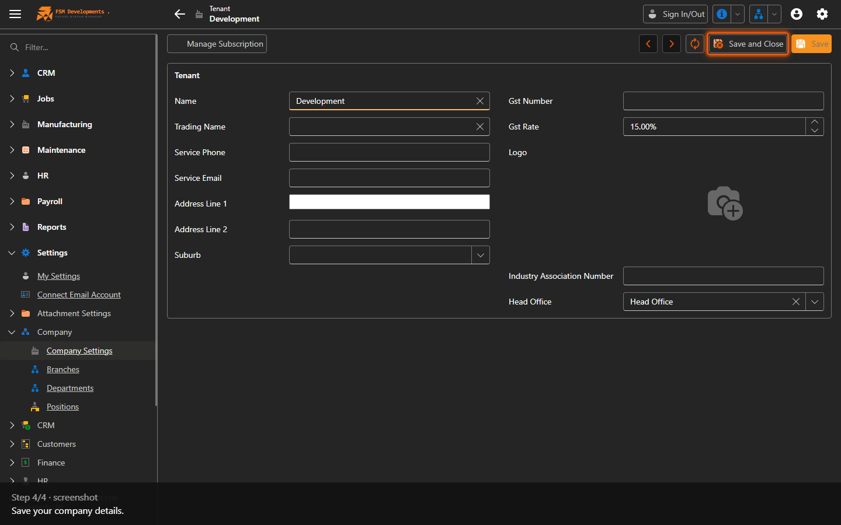Viewport: 841px width, 525px height.
Task: Click the Service Phone input field
Action: [x=390, y=152]
